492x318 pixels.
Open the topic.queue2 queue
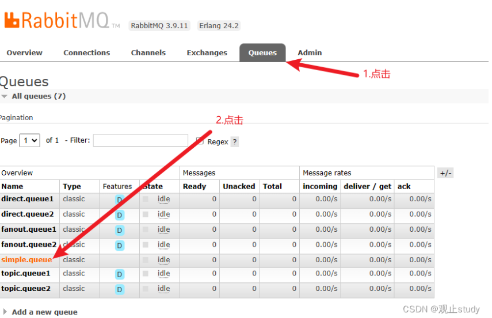pos(26,289)
